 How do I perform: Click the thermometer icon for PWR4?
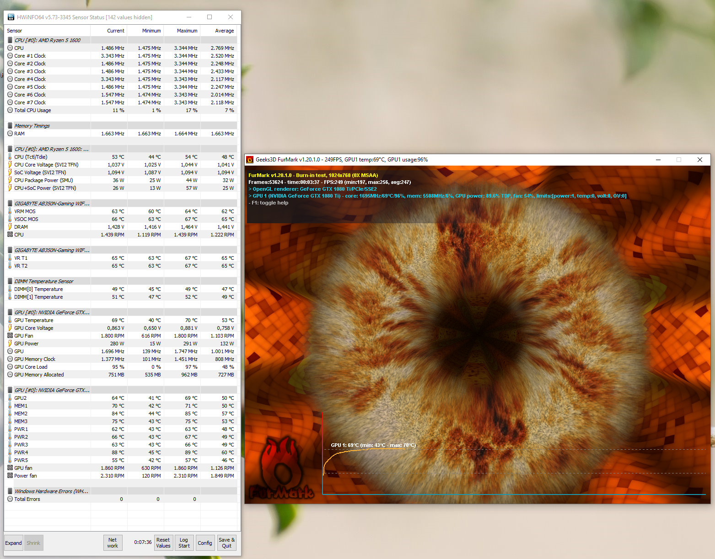click(x=10, y=452)
